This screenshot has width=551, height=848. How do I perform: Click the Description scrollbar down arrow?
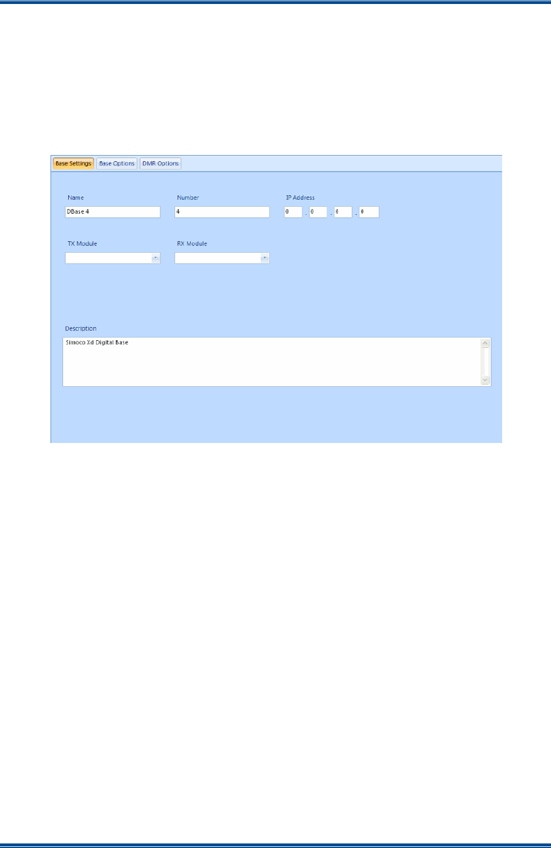(485, 380)
